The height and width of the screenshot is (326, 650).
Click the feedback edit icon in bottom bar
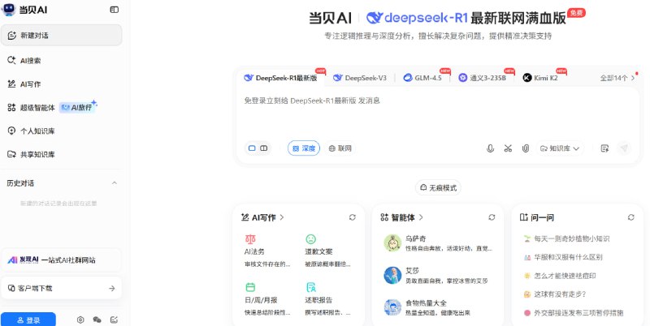coord(114,320)
